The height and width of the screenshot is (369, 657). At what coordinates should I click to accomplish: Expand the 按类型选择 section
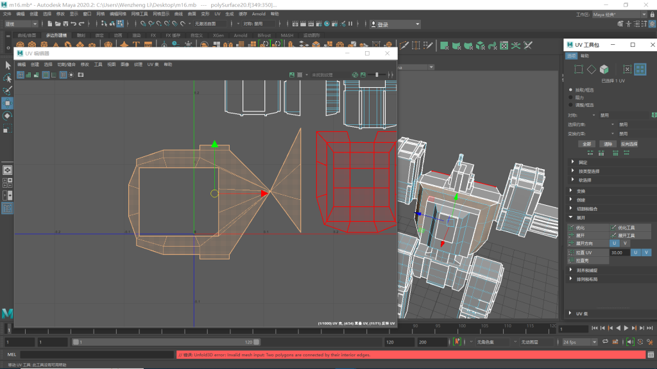pos(573,170)
